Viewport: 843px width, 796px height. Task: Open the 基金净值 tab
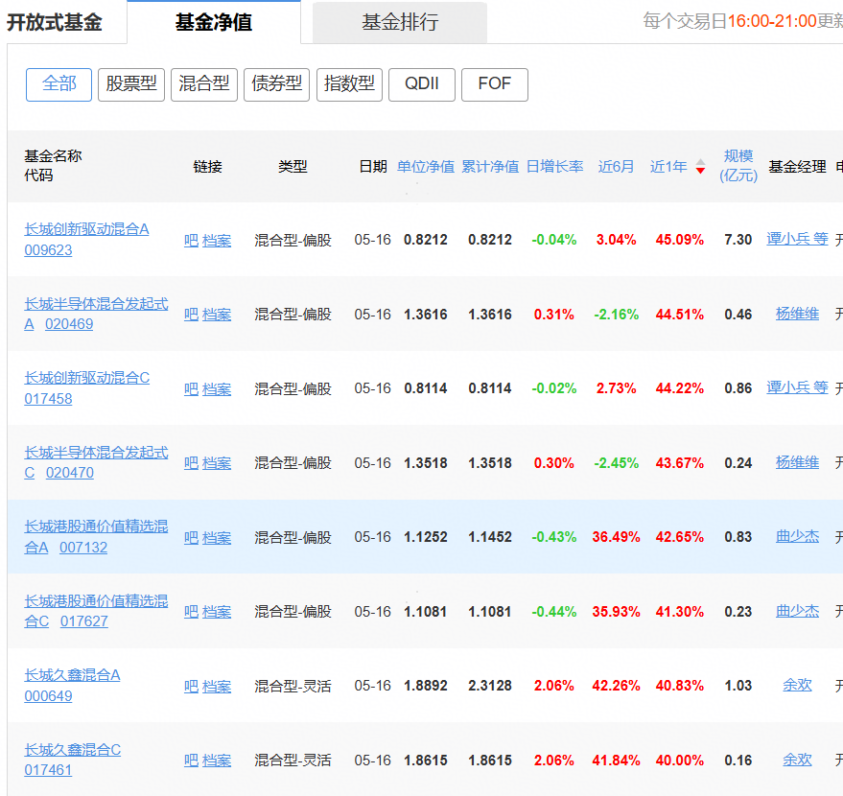click(213, 21)
